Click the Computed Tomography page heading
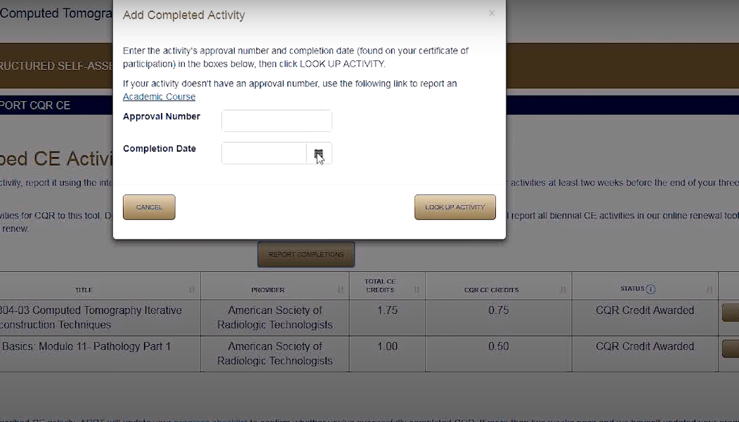 (56, 13)
